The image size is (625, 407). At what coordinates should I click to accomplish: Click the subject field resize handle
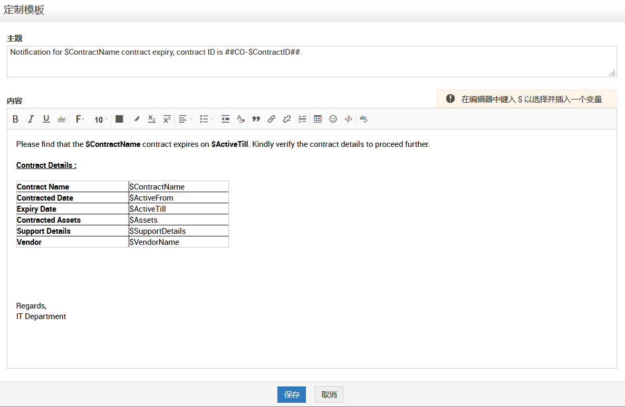612,73
